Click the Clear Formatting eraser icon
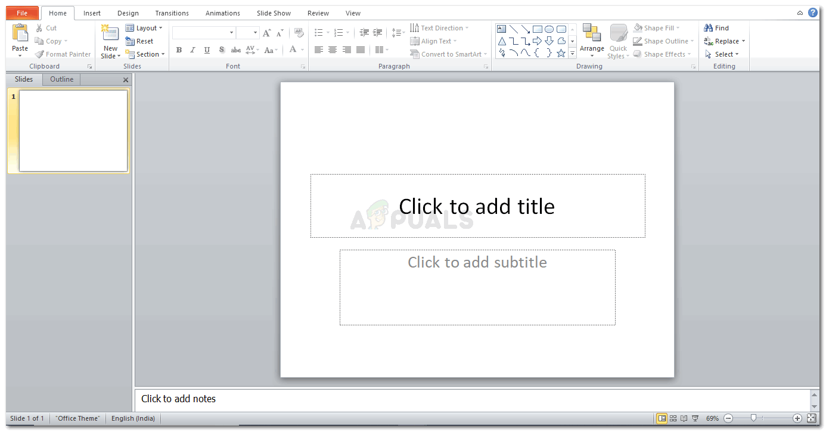 (299, 33)
